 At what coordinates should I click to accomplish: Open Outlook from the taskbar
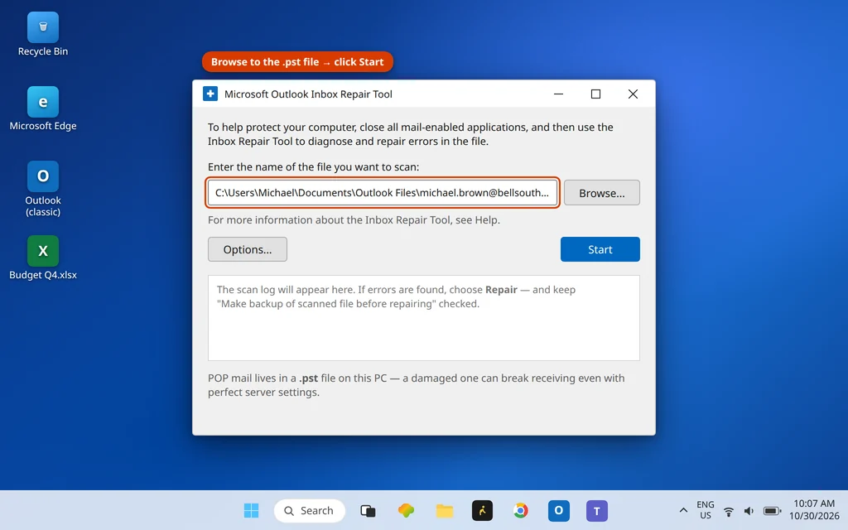tap(559, 510)
